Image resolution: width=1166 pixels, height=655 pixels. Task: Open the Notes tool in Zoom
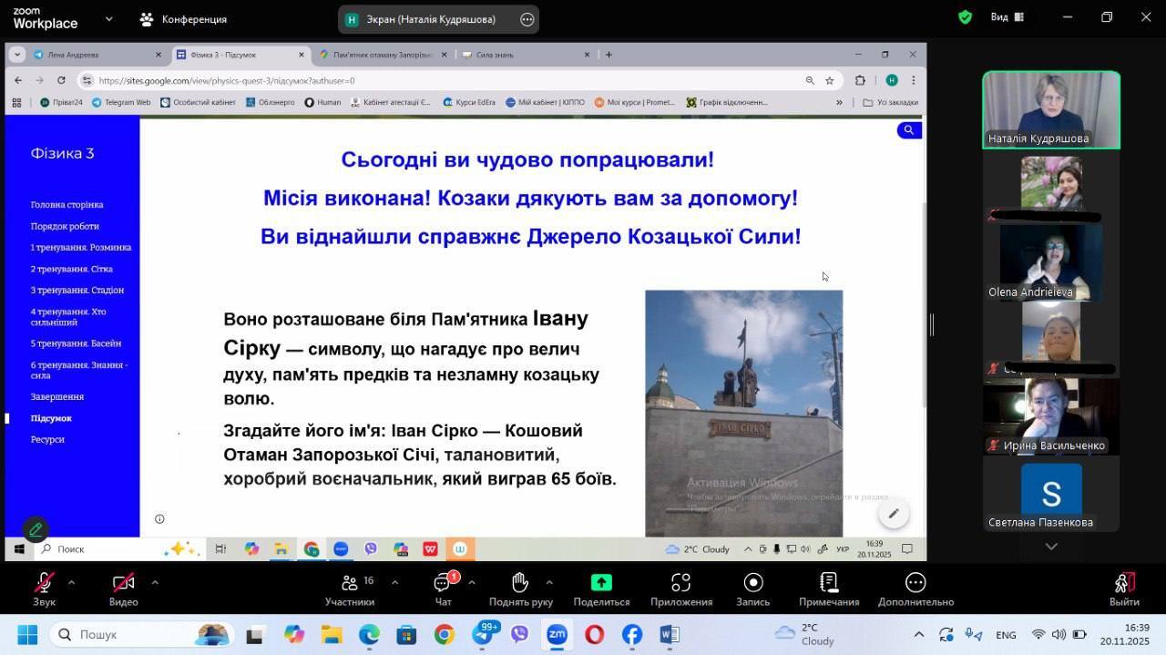pyautogui.click(x=828, y=588)
